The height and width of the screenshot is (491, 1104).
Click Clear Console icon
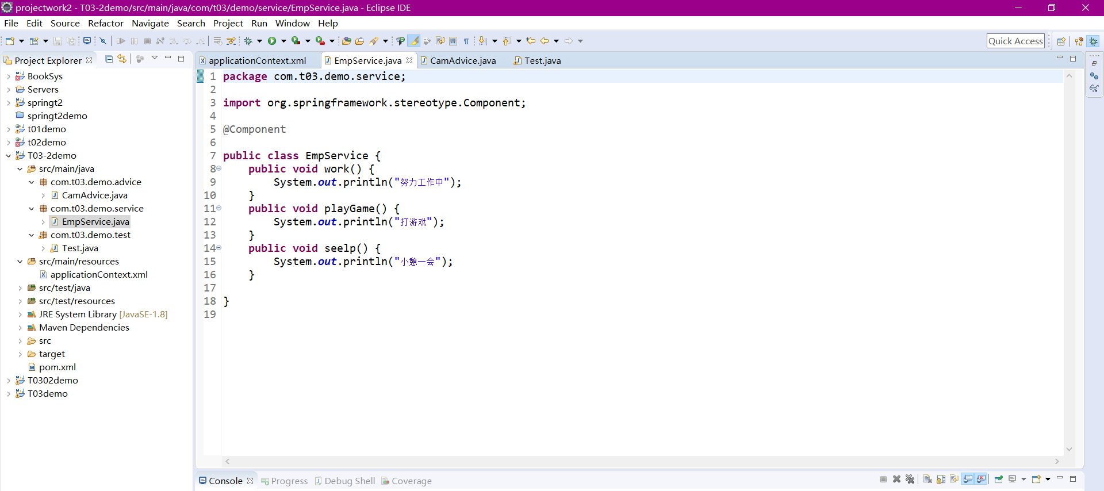(x=927, y=479)
